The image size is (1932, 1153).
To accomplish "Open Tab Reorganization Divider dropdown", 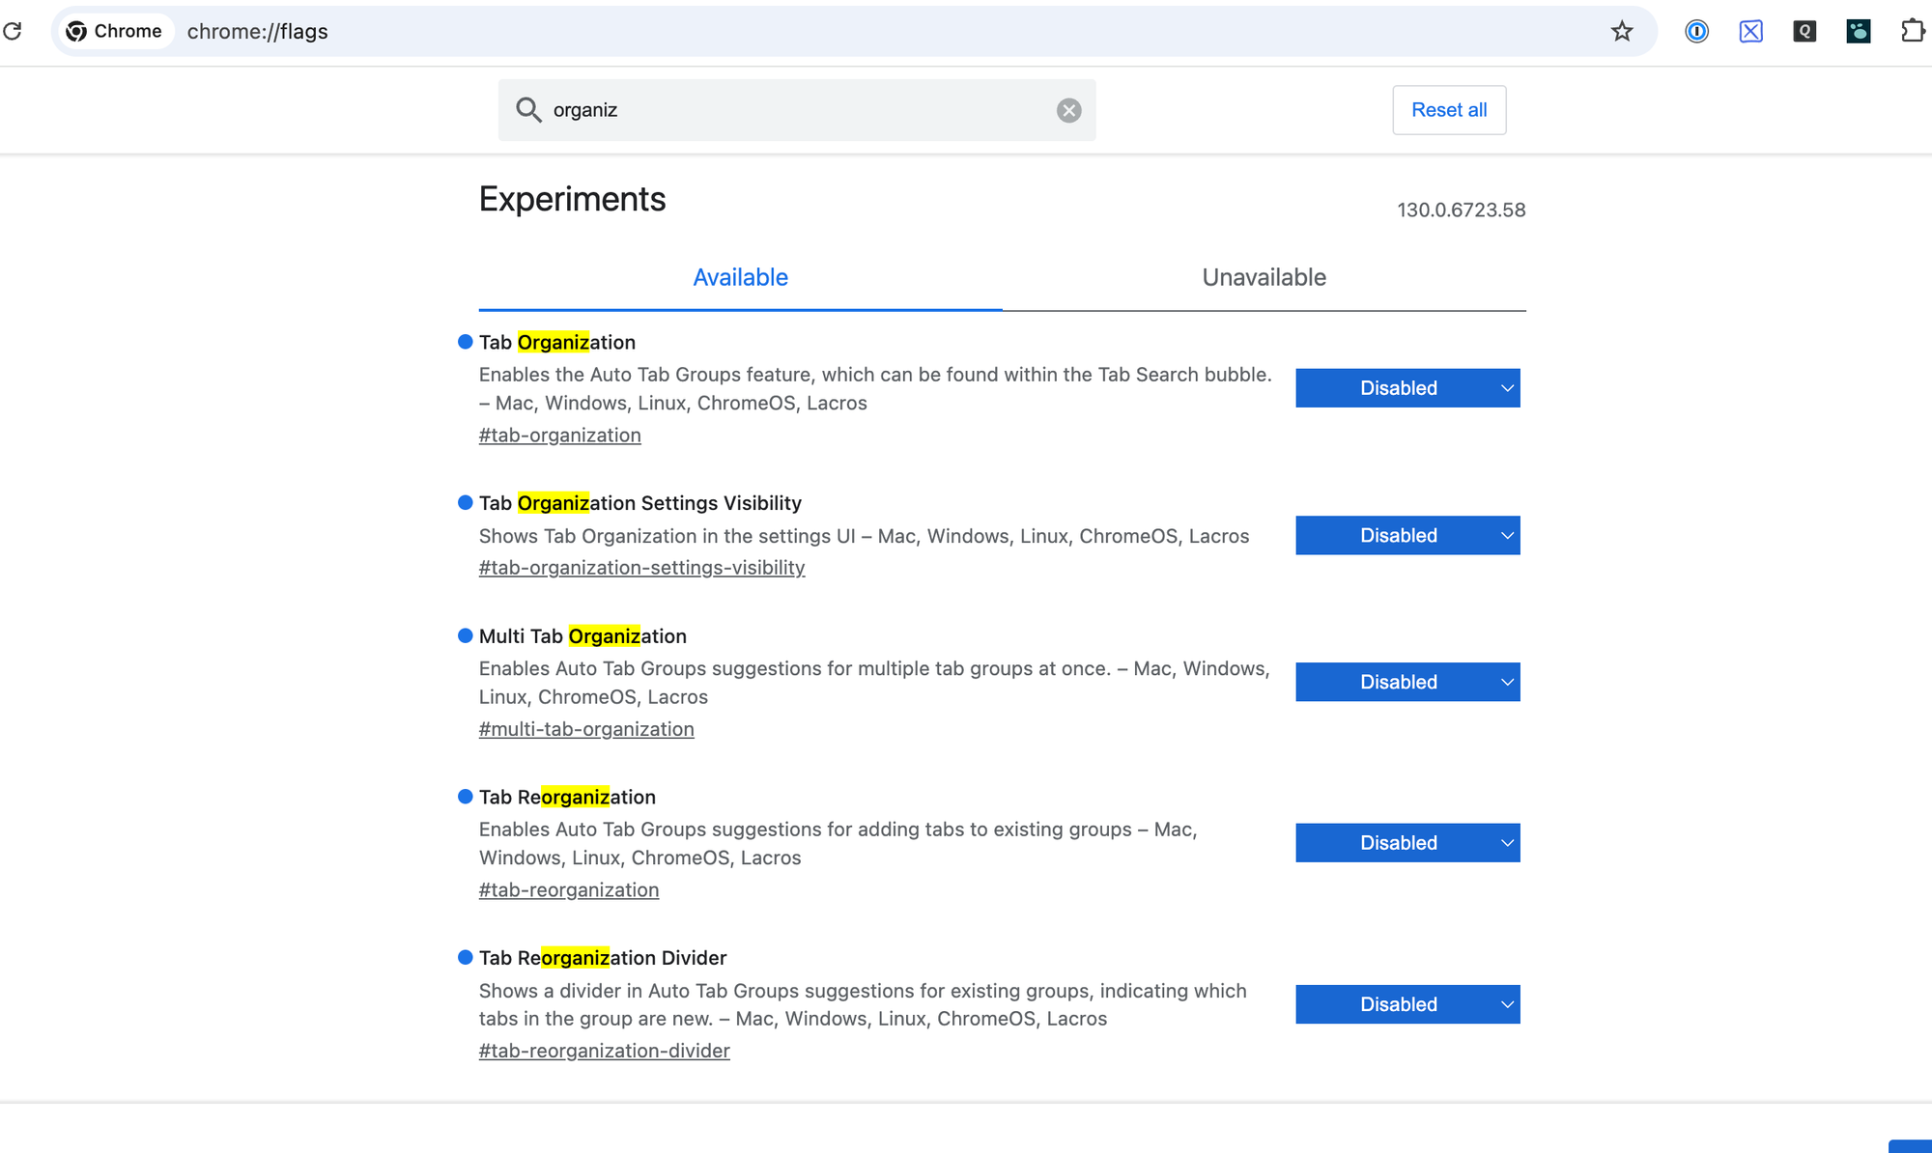I will click(1406, 1004).
